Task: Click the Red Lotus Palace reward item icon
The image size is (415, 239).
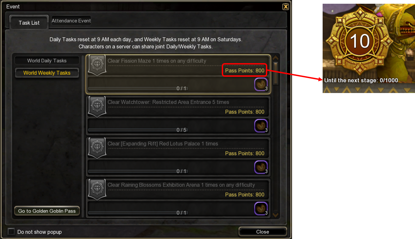Action: [x=261, y=167]
